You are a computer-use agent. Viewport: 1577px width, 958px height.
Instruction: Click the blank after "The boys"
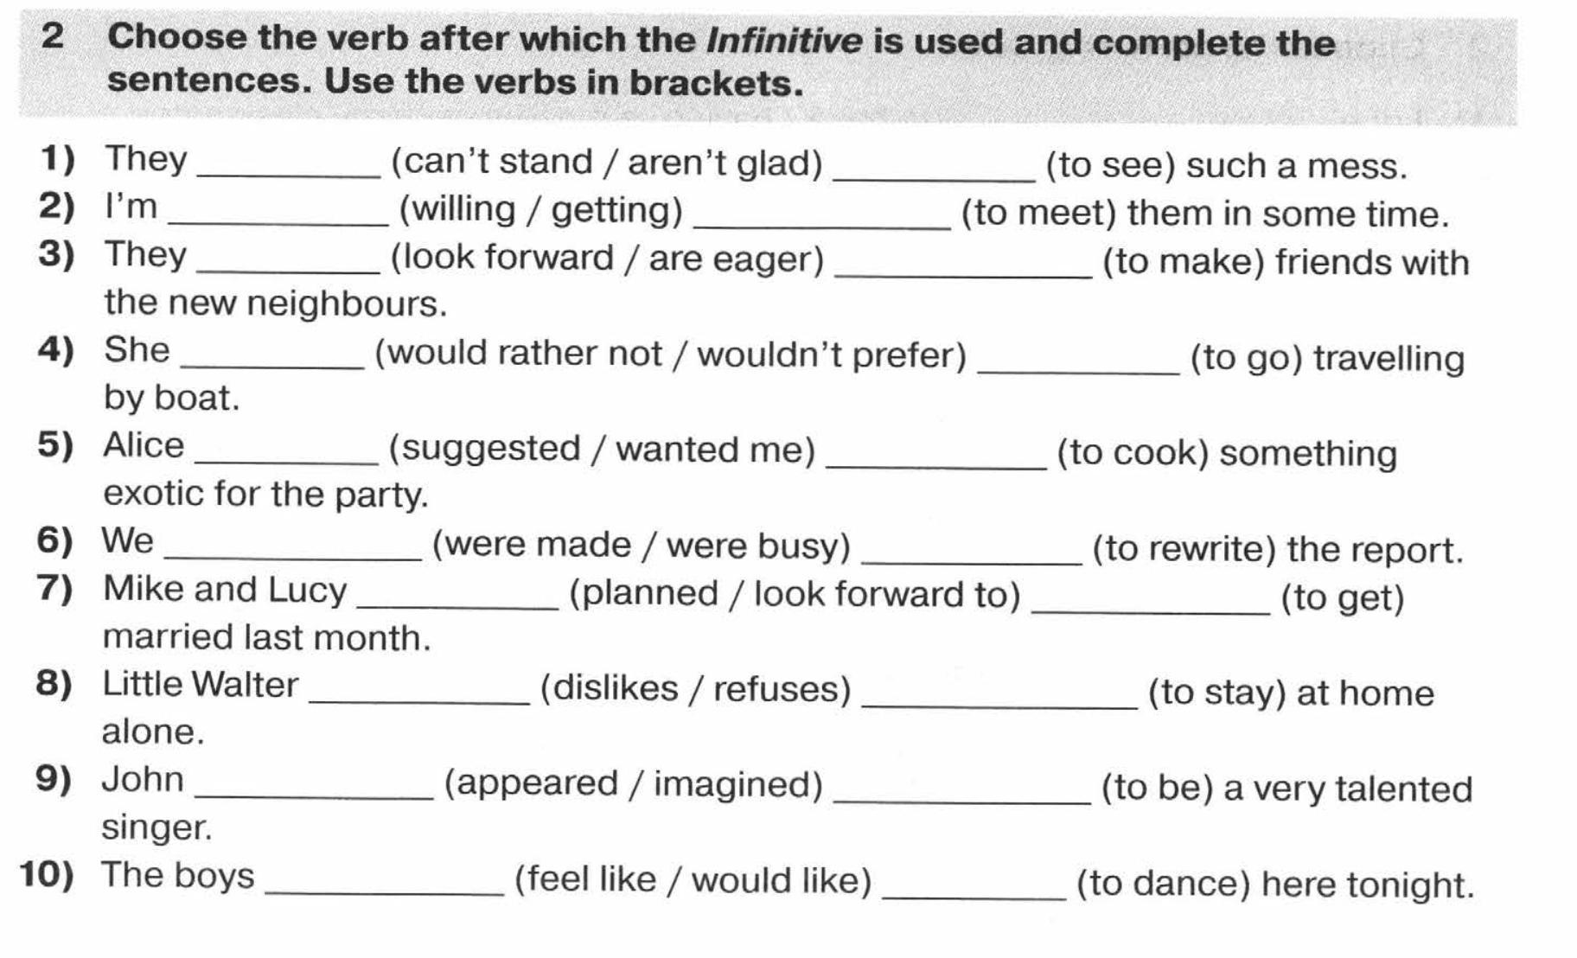pos(384,885)
